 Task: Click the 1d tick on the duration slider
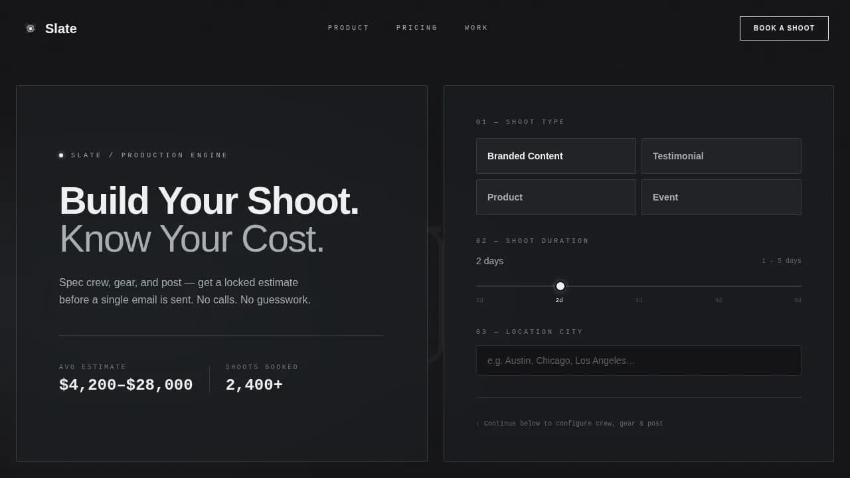click(x=479, y=300)
